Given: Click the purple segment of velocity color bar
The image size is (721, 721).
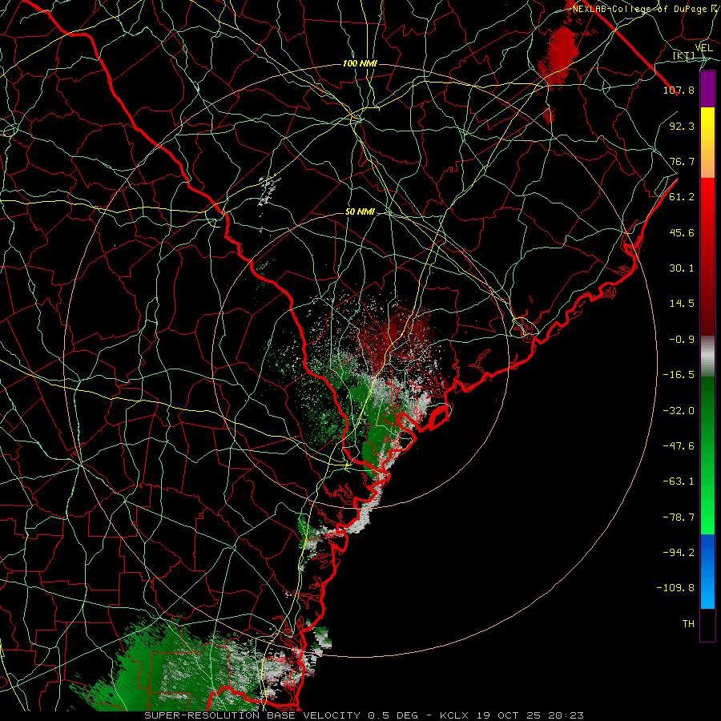Looking at the screenshot, I should click(x=707, y=89).
